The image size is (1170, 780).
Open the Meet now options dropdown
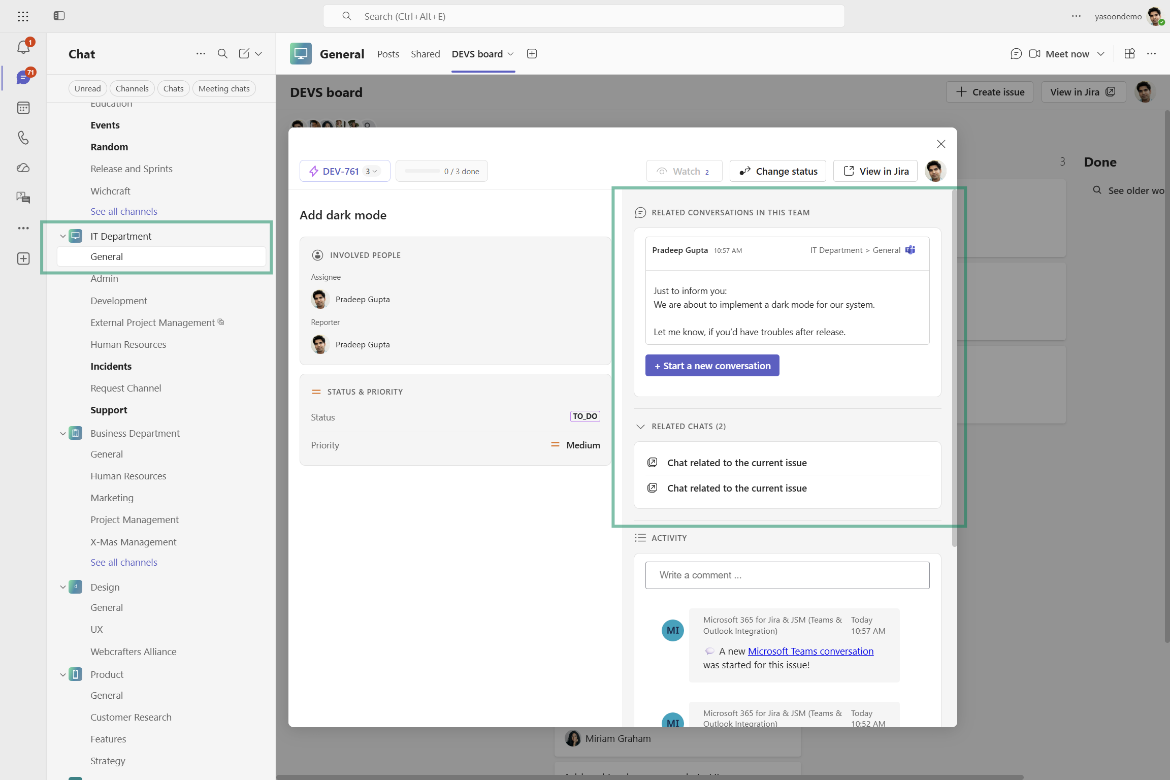click(x=1101, y=54)
